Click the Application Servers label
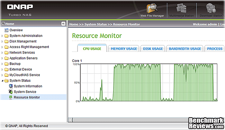225x130 pixels. pos(24,58)
